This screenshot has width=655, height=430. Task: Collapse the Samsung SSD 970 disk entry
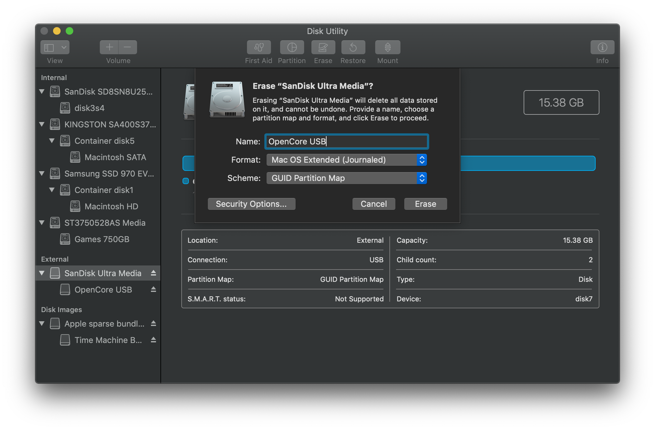pos(42,173)
